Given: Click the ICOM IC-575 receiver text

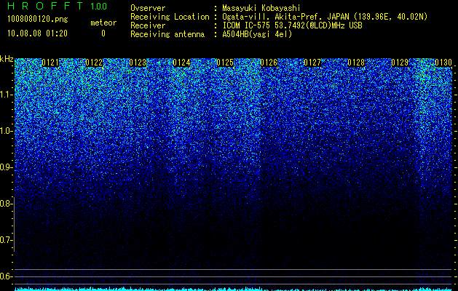Looking at the screenshot, I should [292, 25].
